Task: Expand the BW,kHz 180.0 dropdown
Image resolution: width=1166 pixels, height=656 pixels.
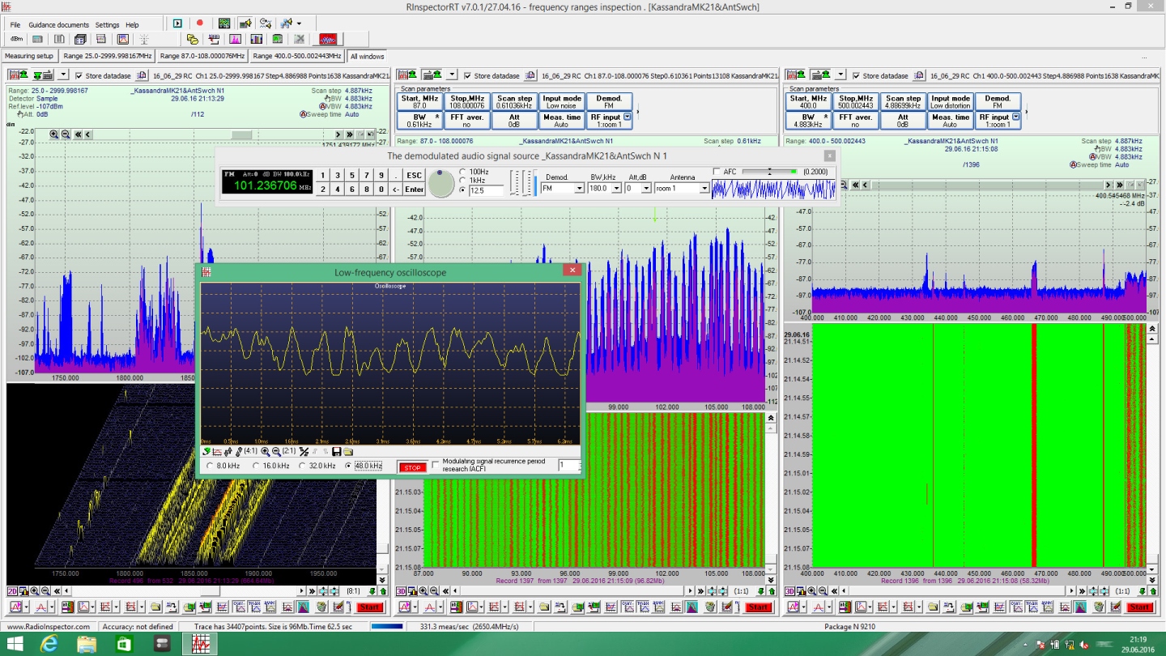Action: (x=616, y=189)
